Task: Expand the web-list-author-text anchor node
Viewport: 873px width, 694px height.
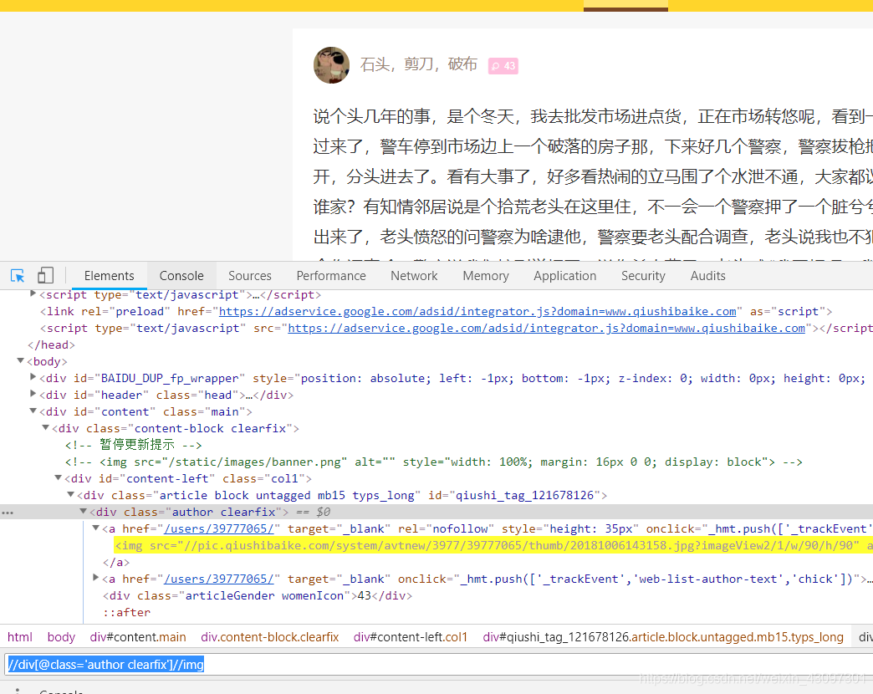Action: point(96,577)
